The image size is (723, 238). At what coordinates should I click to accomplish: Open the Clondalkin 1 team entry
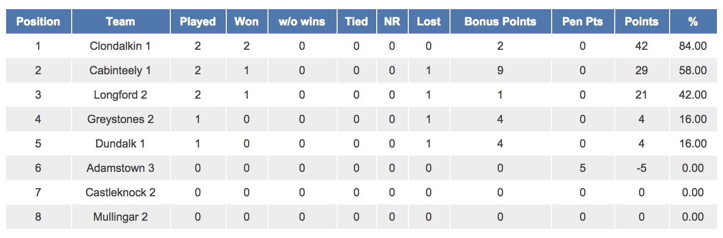120,46
